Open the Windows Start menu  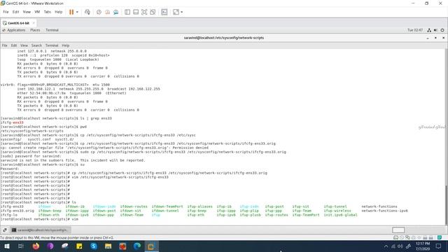pyautogui.click(x=6, y=246)
